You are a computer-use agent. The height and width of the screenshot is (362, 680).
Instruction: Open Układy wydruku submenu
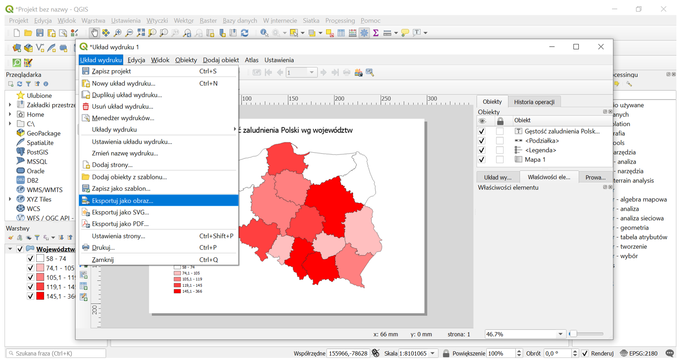click(158, 130)
